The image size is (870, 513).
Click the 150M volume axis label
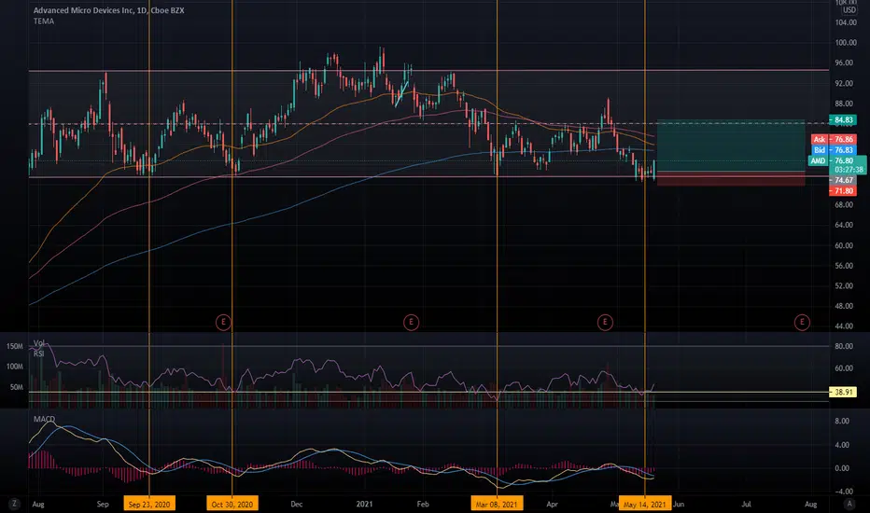15,346
